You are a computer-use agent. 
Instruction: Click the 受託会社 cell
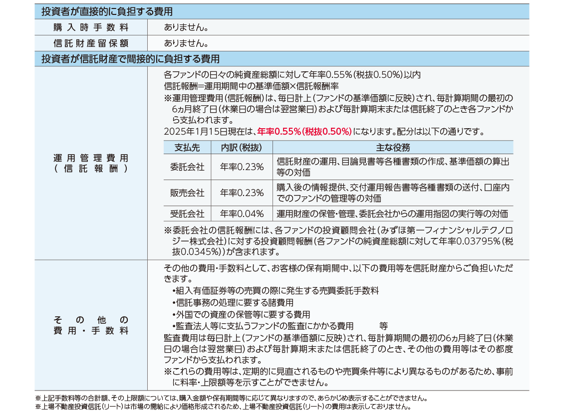(x=187, y=214)
